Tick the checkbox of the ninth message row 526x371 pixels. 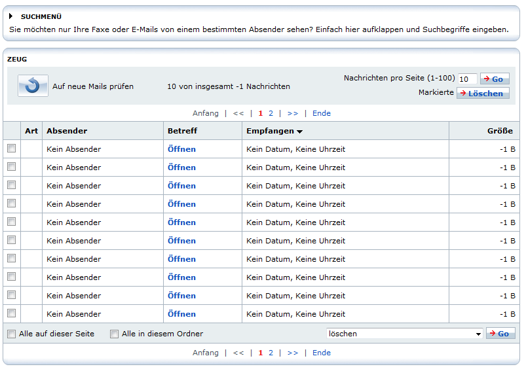[12, 295]
